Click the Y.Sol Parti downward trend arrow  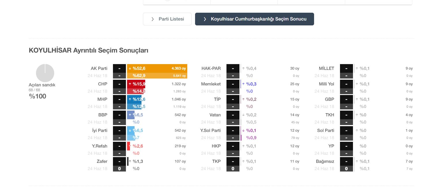tap(243, 131)
